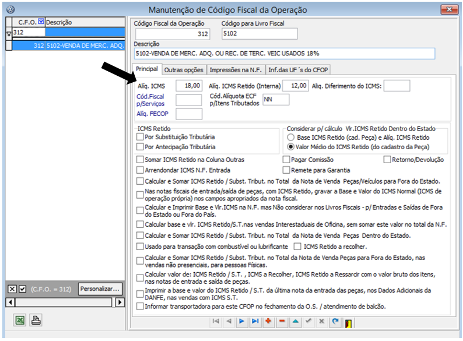Toggle active filter checkbox (C.F.O. = 312)
Image resolution: width=463 pixels, height=341 pixels.
point(22,289)
